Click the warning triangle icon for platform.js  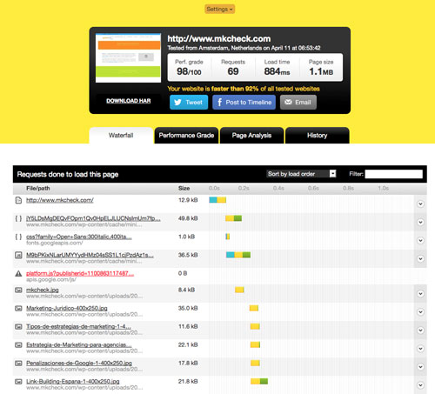pos(18,273)
